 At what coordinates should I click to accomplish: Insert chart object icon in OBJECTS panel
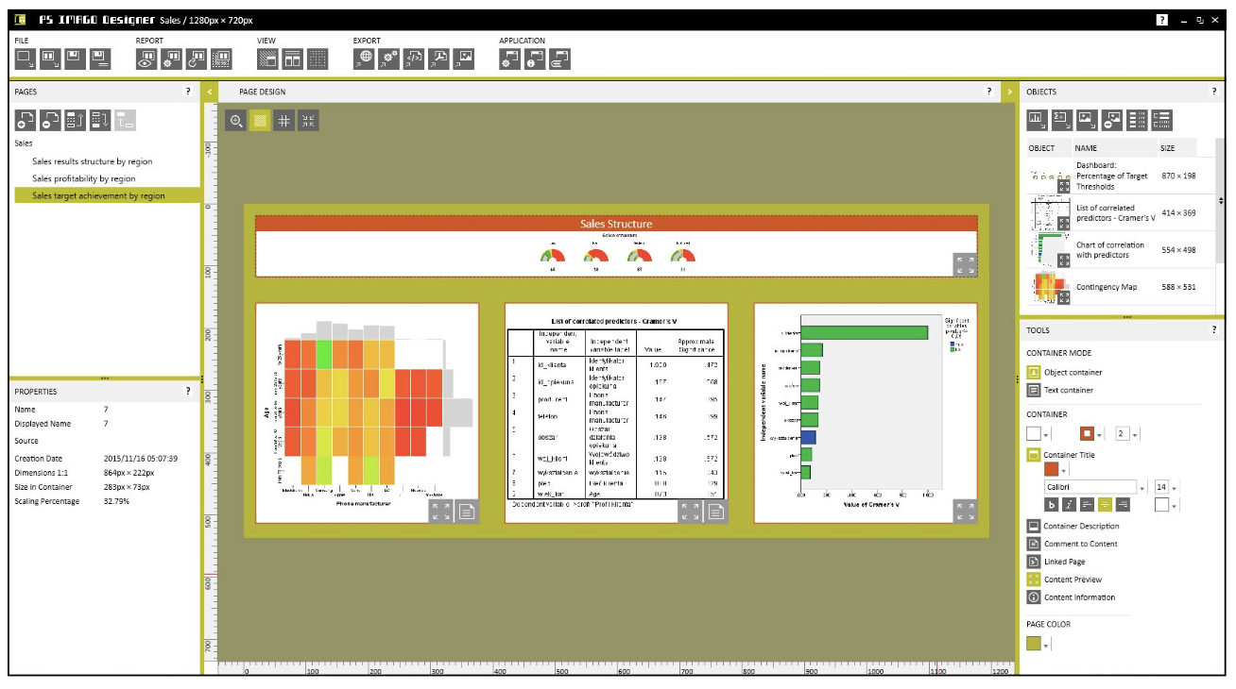click(1038, 120)
